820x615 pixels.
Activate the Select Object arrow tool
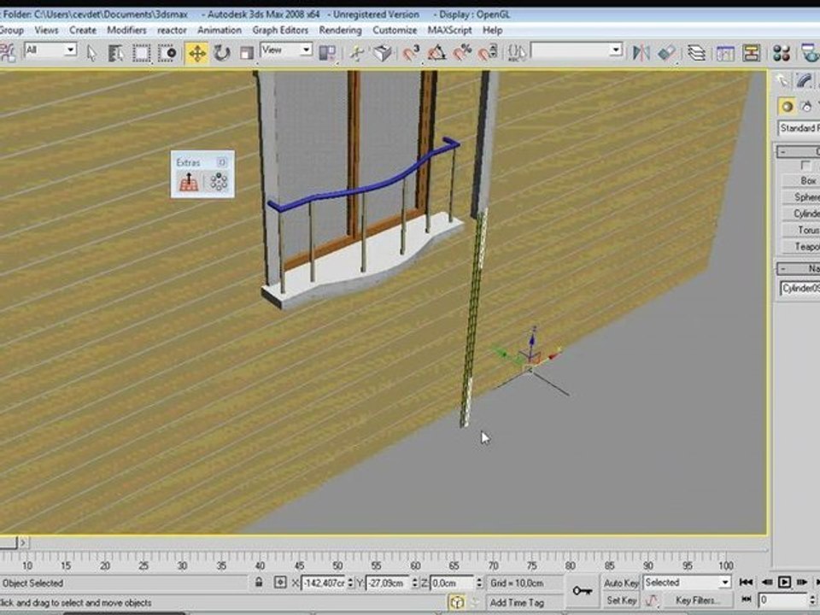(x=91, y=53)
